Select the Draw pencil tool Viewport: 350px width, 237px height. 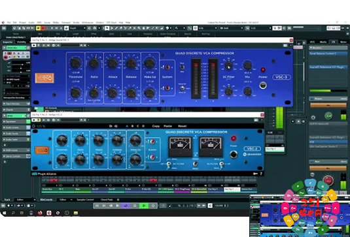tap(116, 28)
